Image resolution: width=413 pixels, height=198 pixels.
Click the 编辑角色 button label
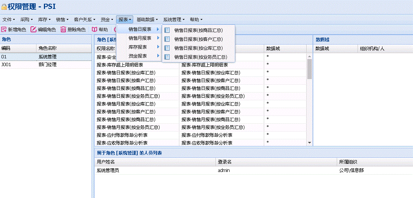[x=47, y=30]
